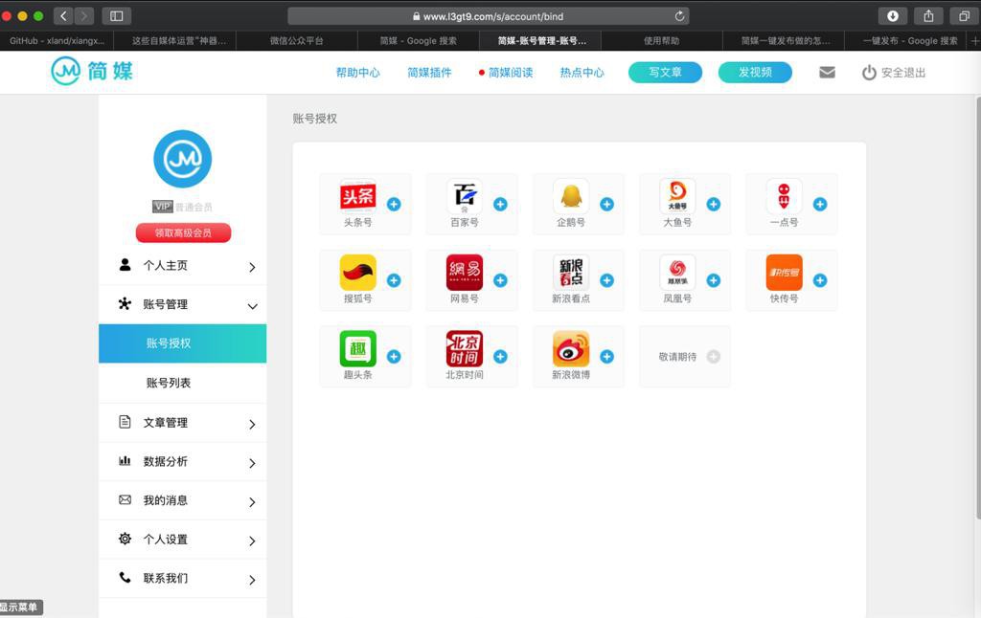The image size is (981, 618).
Task: Expand 文章管理 sidebar section
Action: click(x=183, y=423)
